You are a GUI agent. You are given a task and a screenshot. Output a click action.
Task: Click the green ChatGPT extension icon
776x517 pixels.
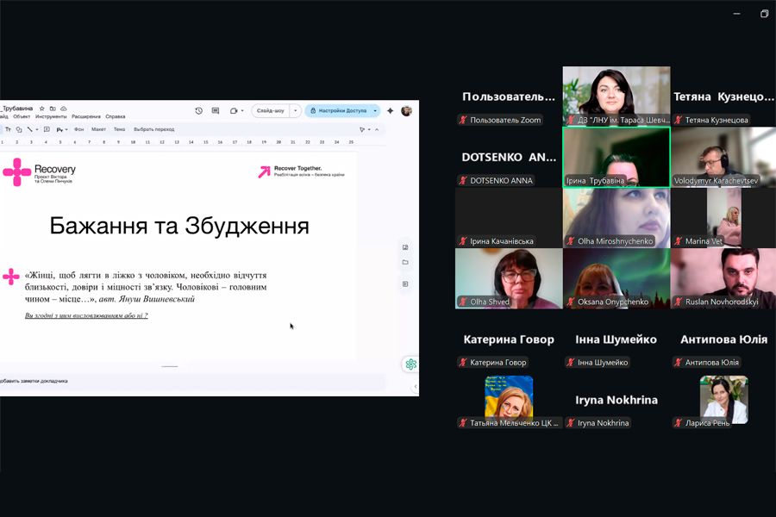click(410, 364)
